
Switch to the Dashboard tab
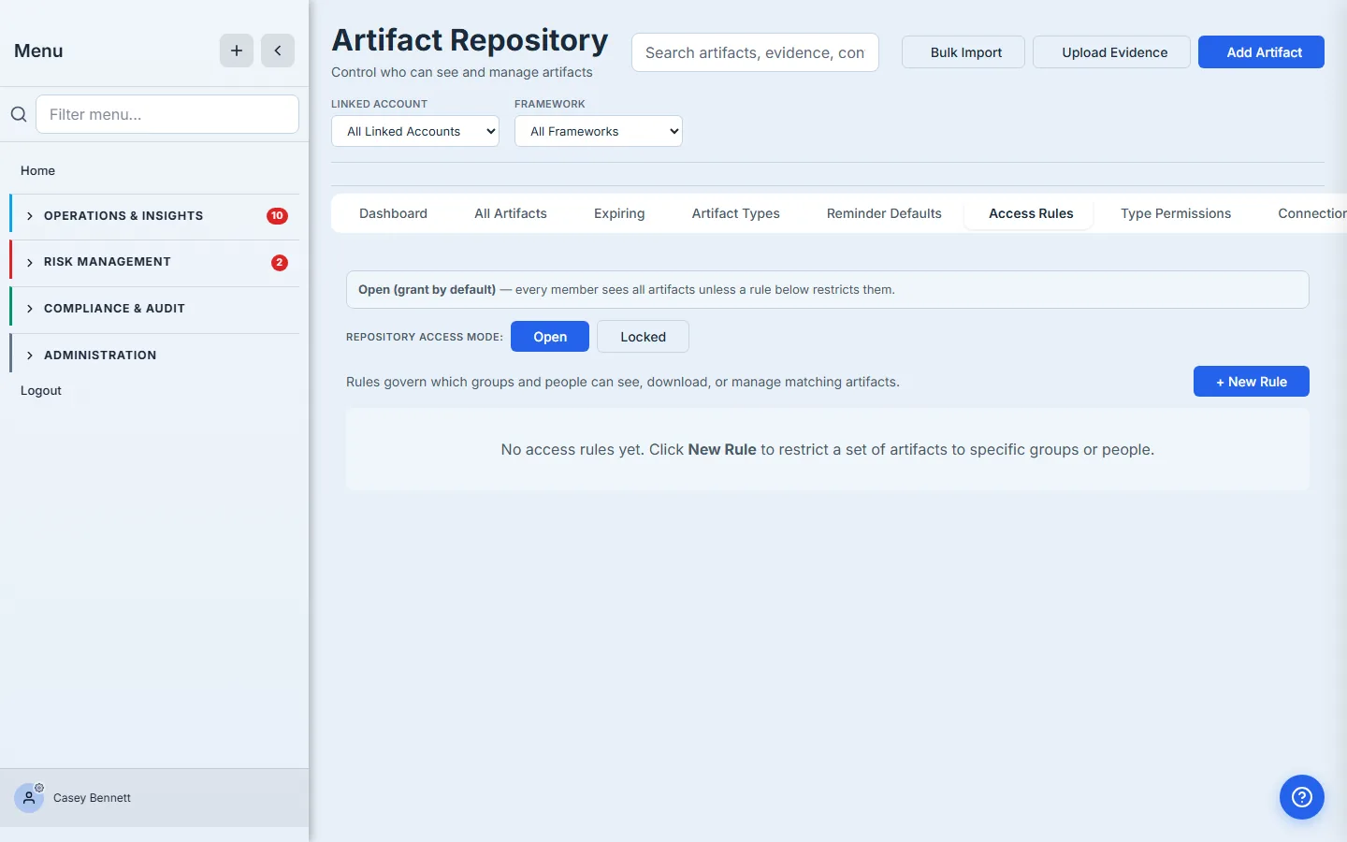[393, 213]
